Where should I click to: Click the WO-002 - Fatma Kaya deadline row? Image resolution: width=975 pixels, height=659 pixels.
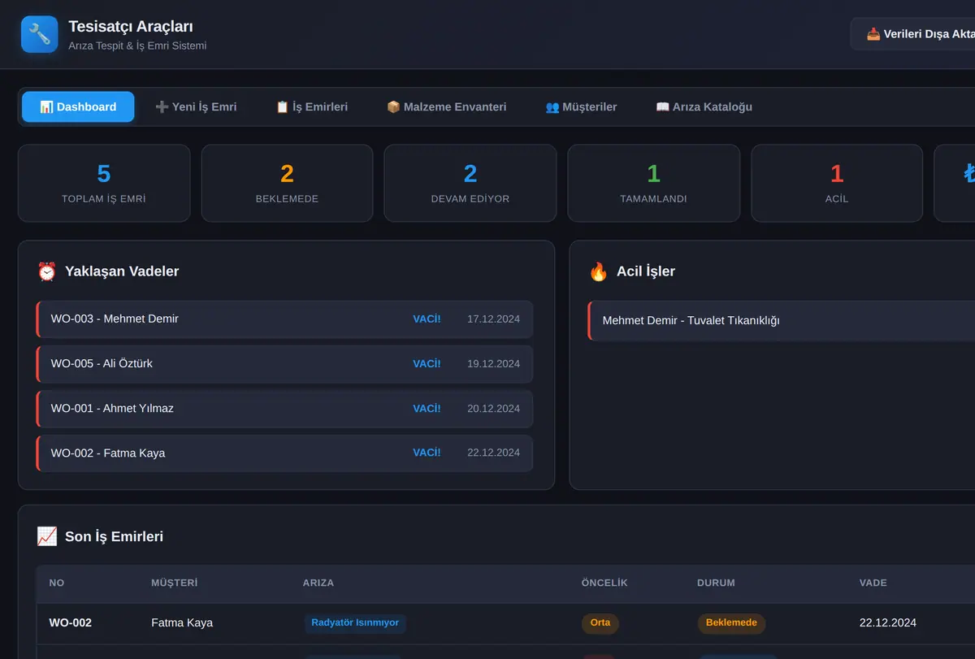pyautogui.click(x=284, y=453)
